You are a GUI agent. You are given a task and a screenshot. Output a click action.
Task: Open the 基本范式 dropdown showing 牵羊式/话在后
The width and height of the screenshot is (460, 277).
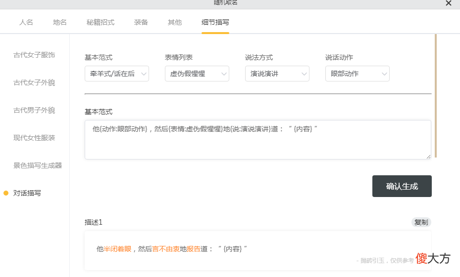point(117,74)
